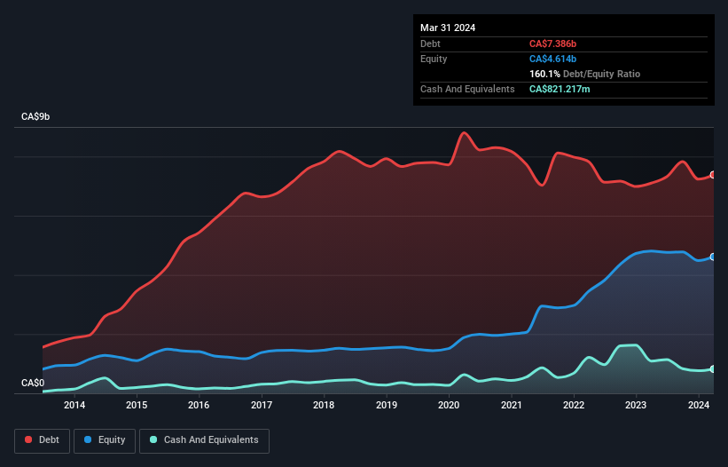Image resolution: width=728 pixels, height=467 pixels.
Task: Click the Mar 31 2024 tooltip date
Action: click(x=448, y=28)
